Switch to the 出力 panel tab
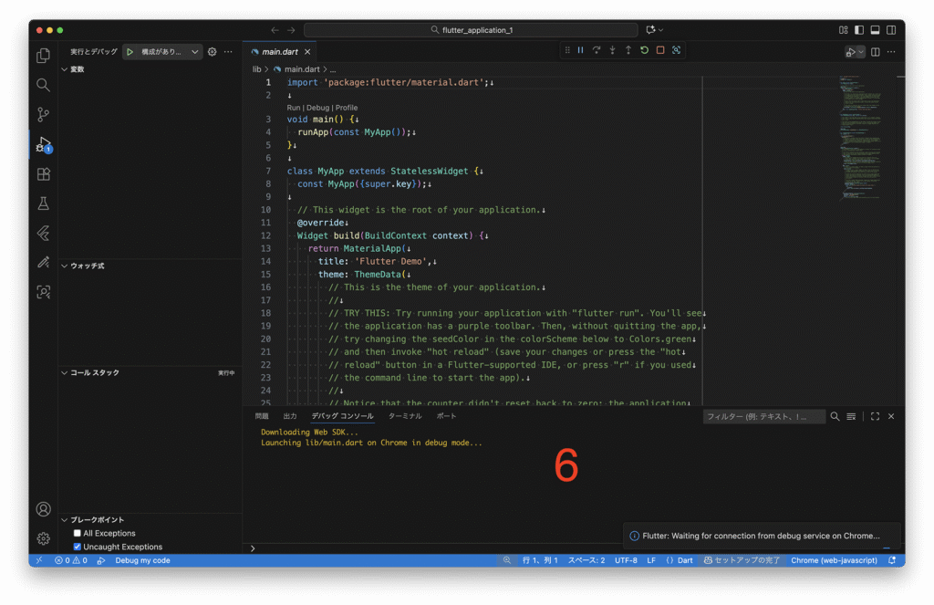The height and width of the screenshot is (605, 934). tap(290, 416)
